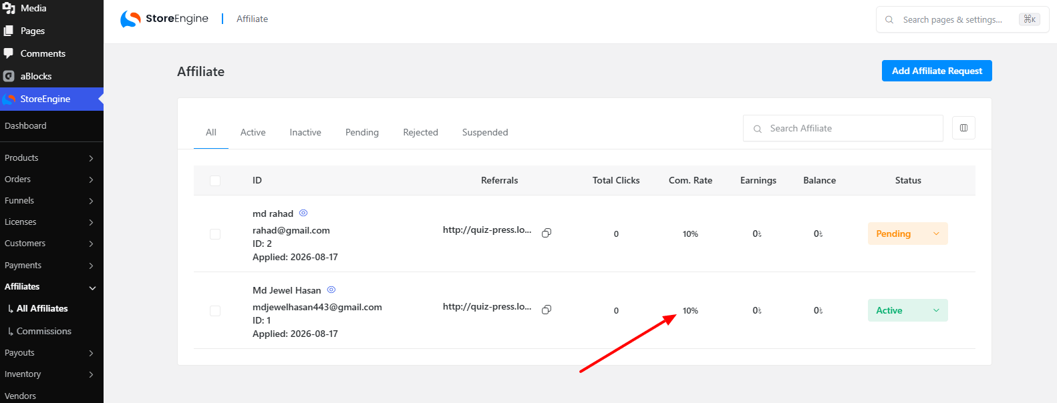Check the Md Jewel Hasan row checkbox
The height and width of the screenshot is (403, 1057).
click(215, 311)
